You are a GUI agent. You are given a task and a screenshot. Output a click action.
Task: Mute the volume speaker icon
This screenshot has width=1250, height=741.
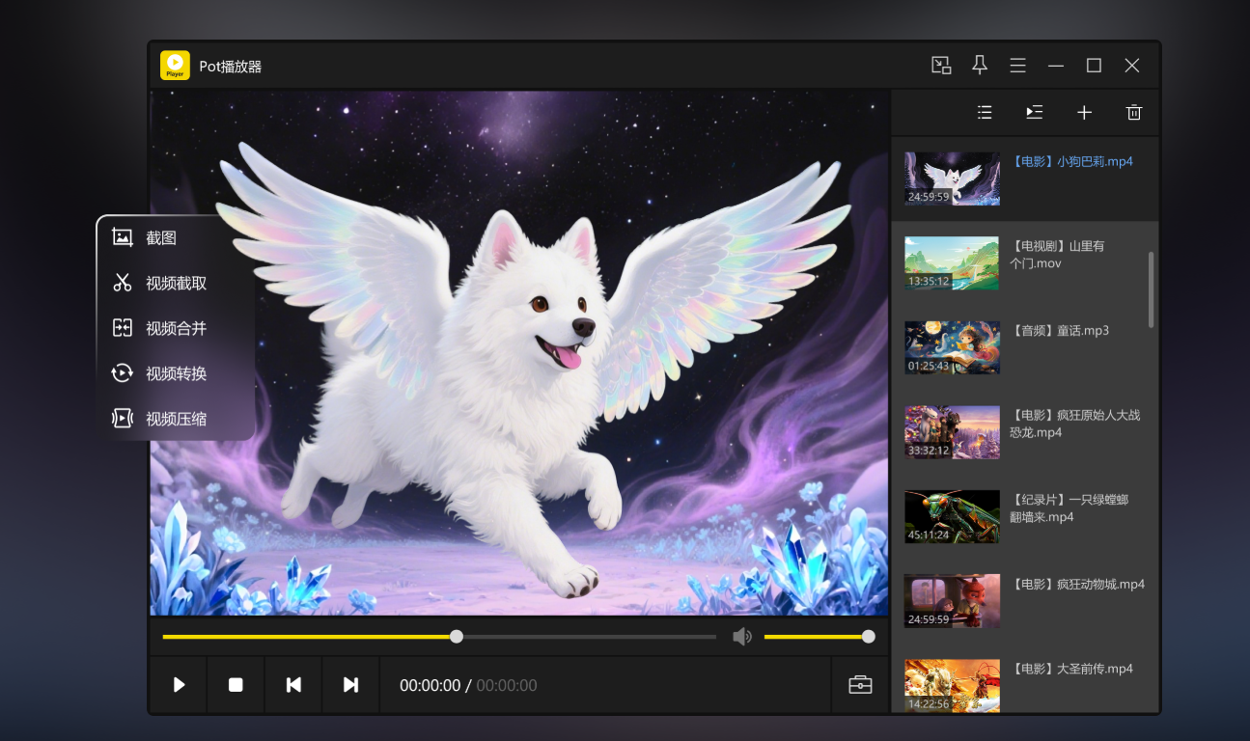(x=741, y=637)
